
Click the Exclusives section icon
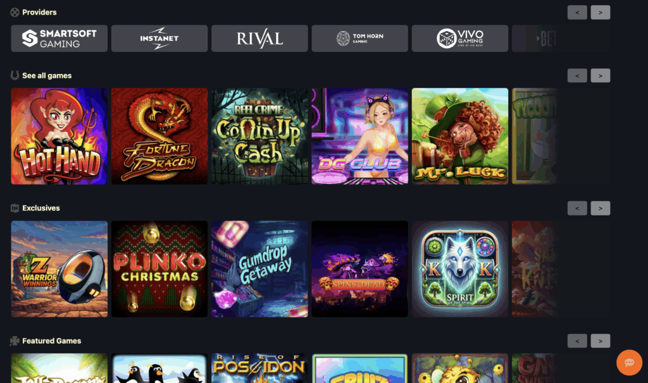15,208
